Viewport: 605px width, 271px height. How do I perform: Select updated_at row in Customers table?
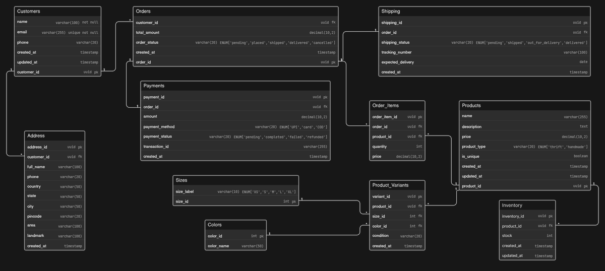click(57, 62)
